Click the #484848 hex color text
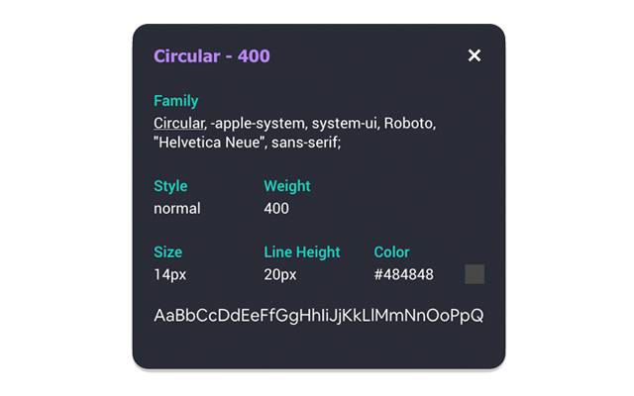This screenshot has height=396, width=634. pyautogui.click(x=403, y=274)
